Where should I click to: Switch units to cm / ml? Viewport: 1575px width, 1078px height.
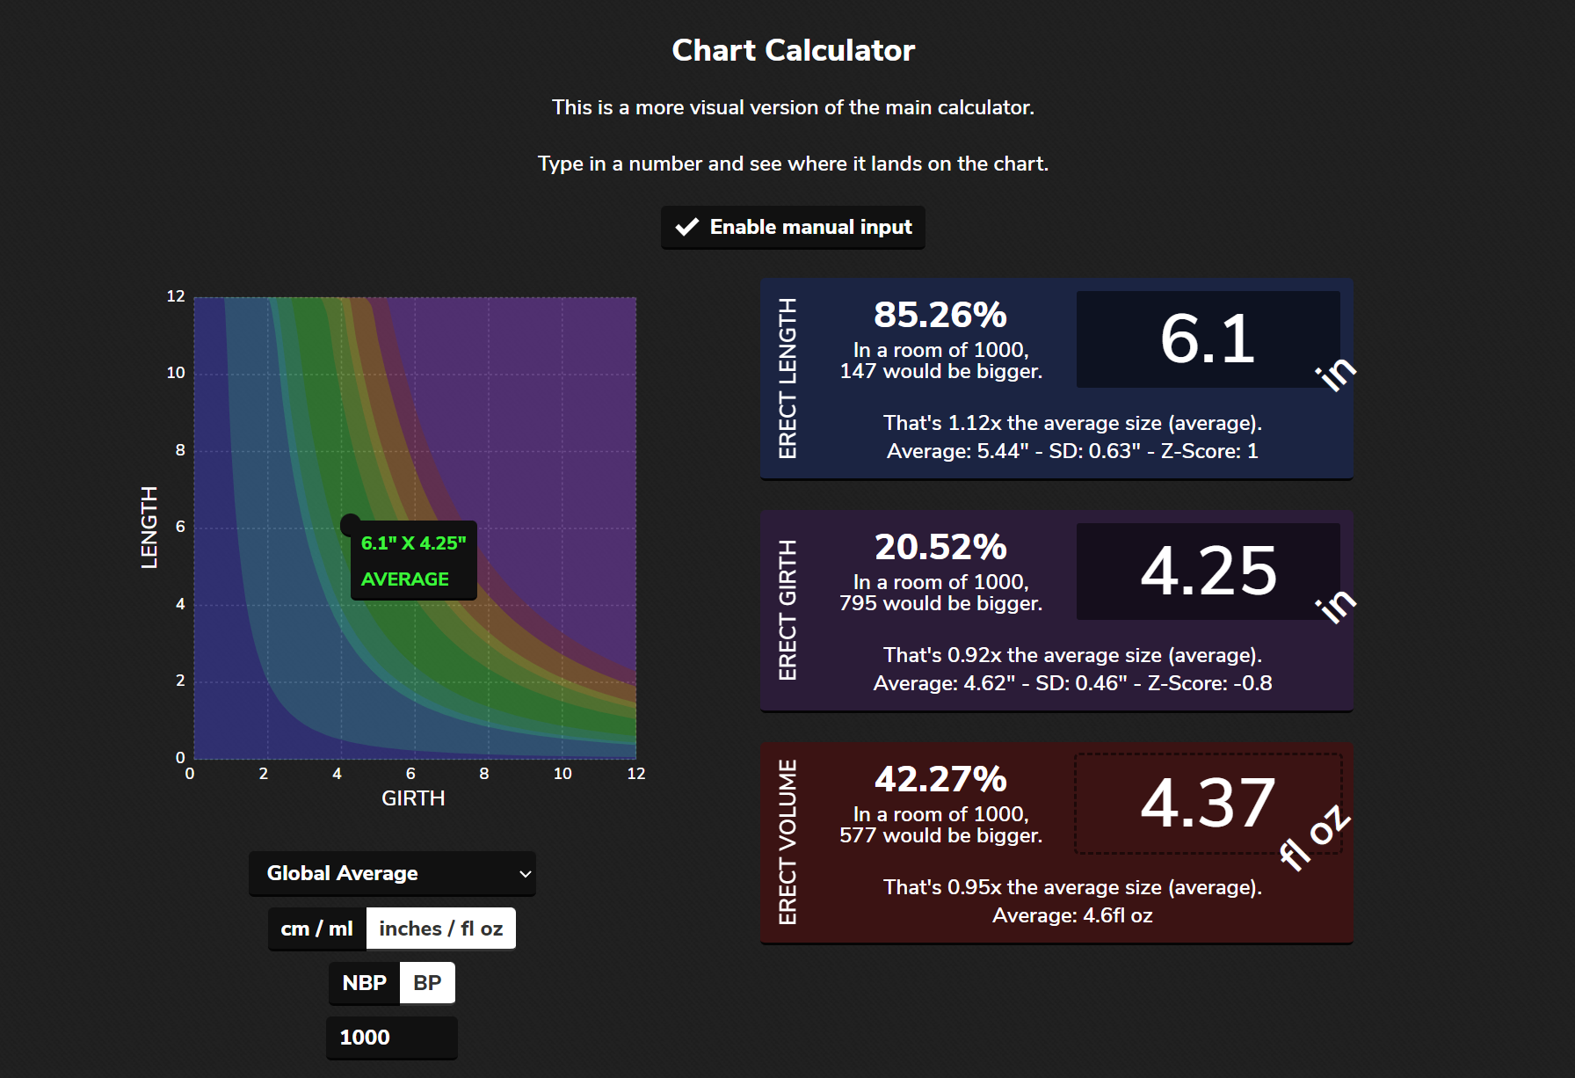[316, 929]
